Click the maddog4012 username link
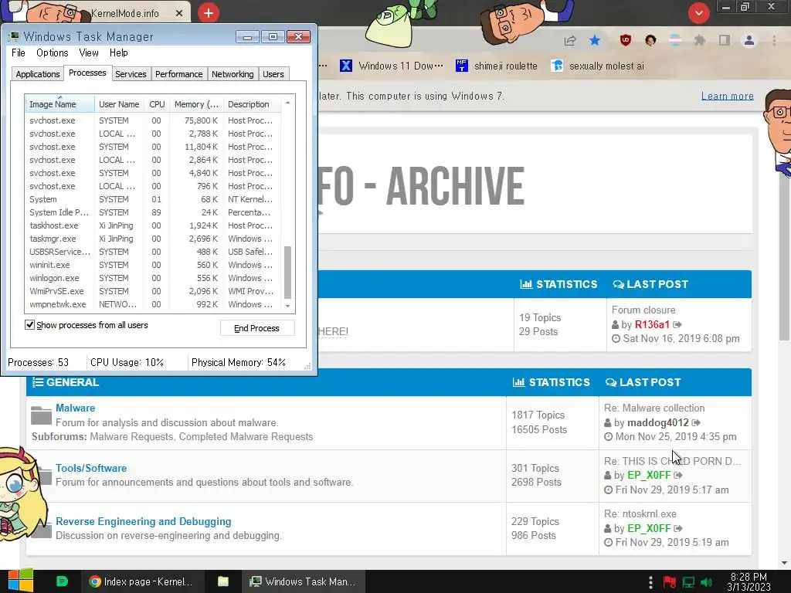 click(x=658, y=422)
